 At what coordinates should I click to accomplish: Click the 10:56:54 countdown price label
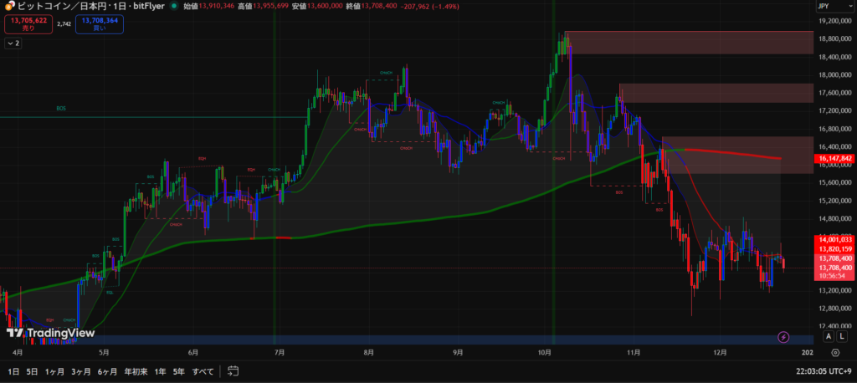(x=834, y=275)
